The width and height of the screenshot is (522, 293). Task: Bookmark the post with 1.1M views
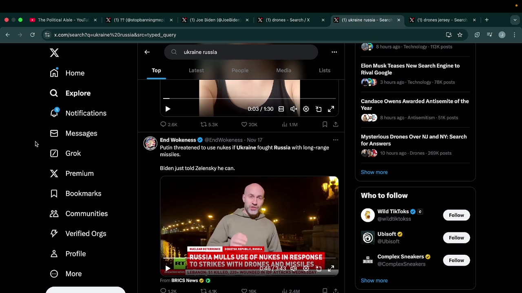tap(325, 125)
